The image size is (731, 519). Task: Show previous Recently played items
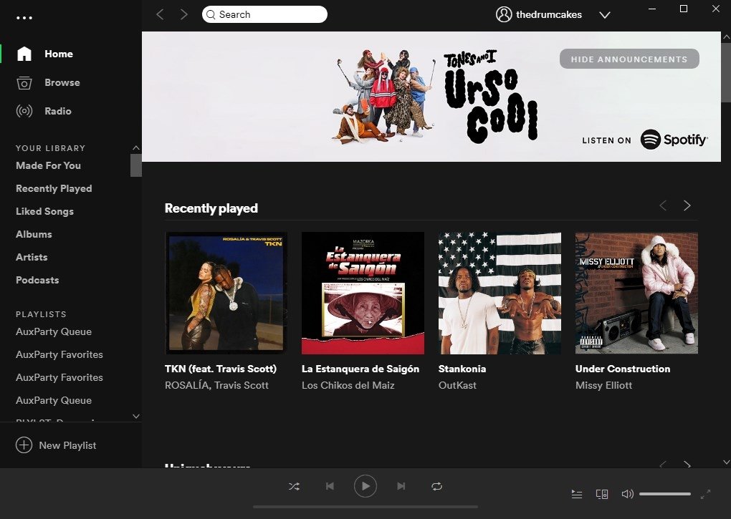coord(663,205)
